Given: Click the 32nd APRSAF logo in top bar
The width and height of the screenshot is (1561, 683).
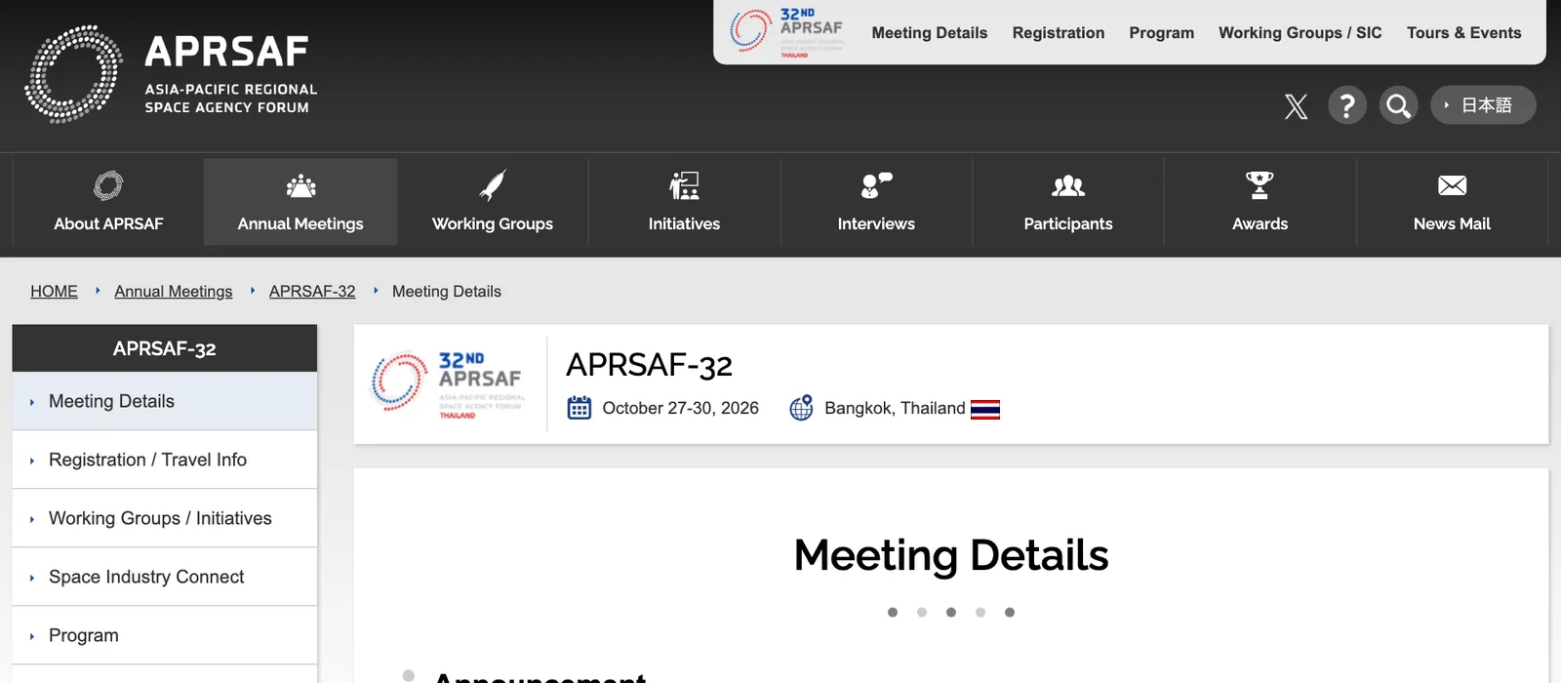Looking at the screenshot, I should (x=787, y=32).
